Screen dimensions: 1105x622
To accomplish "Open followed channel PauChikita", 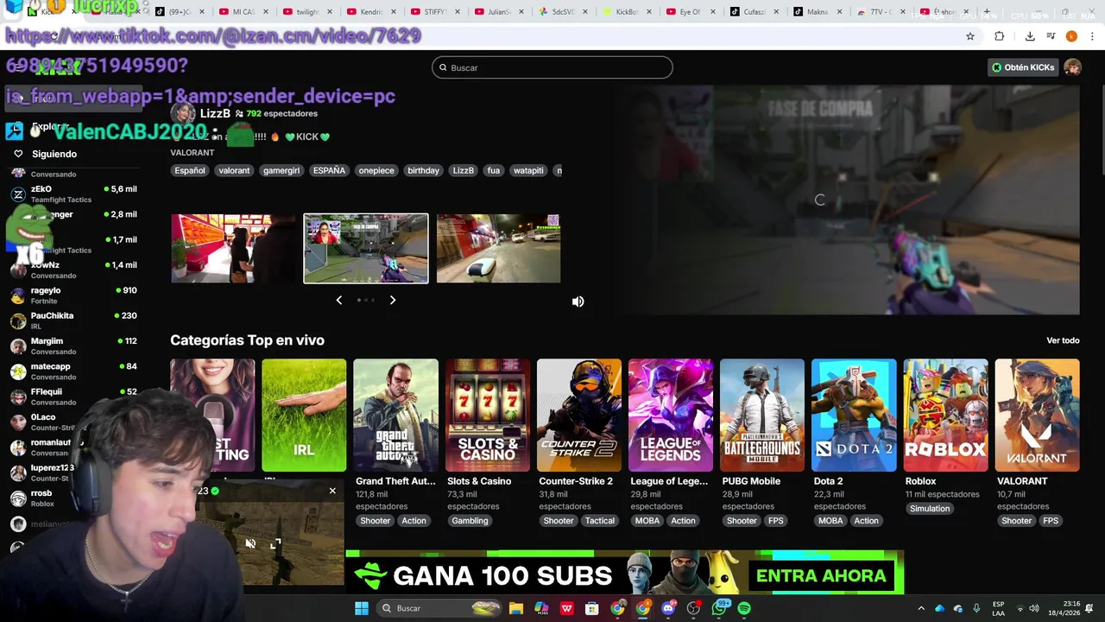I will tap(73, 321).
